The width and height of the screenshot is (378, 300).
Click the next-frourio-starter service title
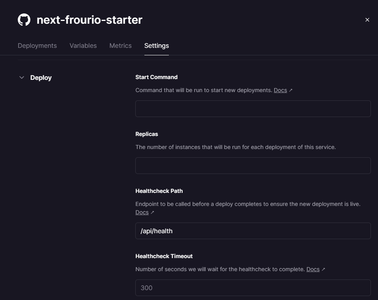(x=90, y=20)
